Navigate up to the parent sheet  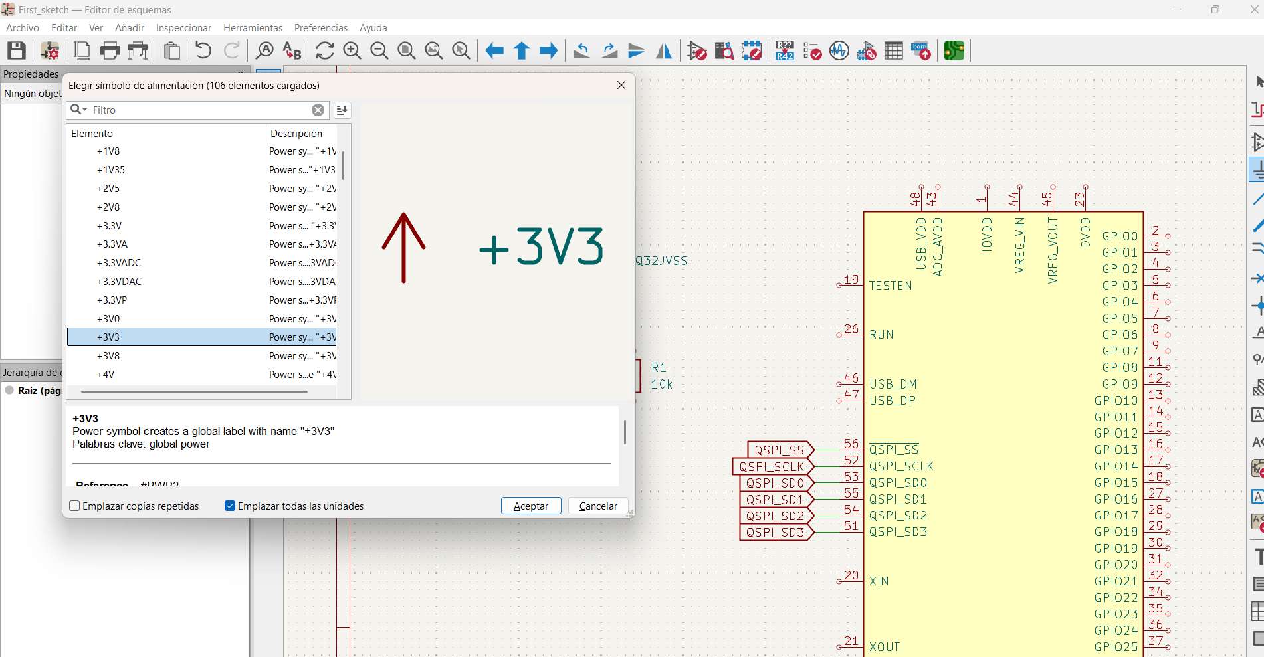(521, 50)
